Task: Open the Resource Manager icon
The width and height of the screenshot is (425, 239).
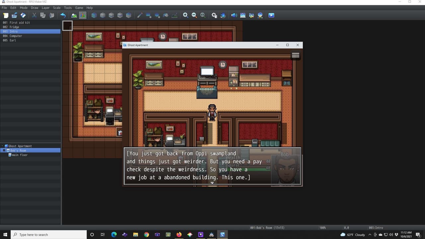Action: point(251,15)
